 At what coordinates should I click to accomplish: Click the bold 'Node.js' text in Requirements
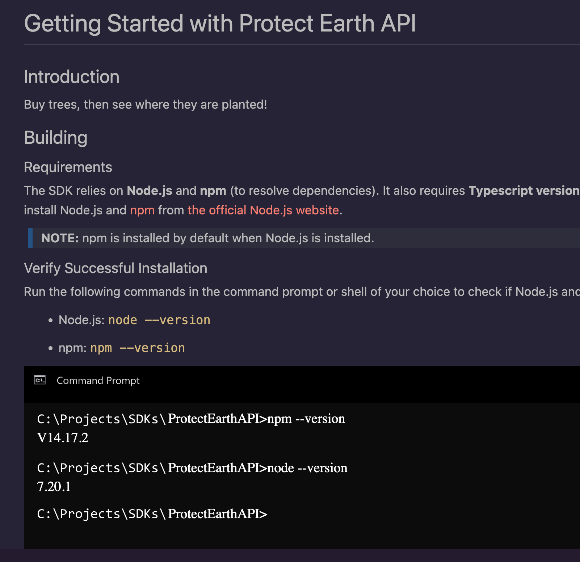click(150, 190)
